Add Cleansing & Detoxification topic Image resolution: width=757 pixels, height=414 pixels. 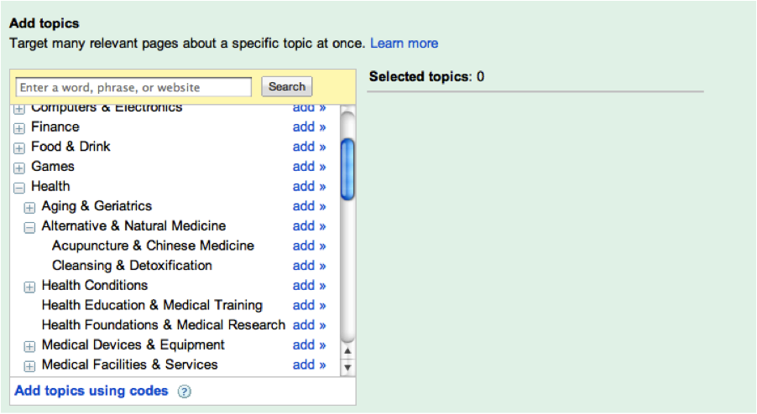[309, 266]
